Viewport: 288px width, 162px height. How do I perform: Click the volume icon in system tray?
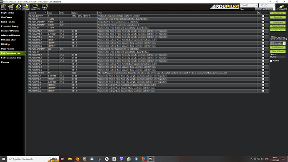[x=262, y=159]
